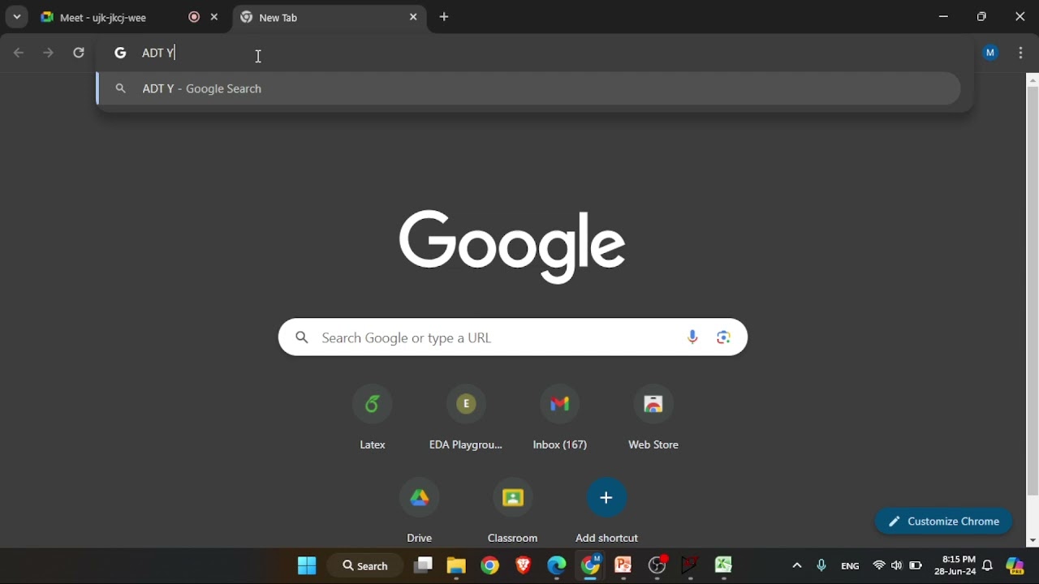Open the Drive shortcut
This screenshot has height=584, width=1039.
(420, 511)
